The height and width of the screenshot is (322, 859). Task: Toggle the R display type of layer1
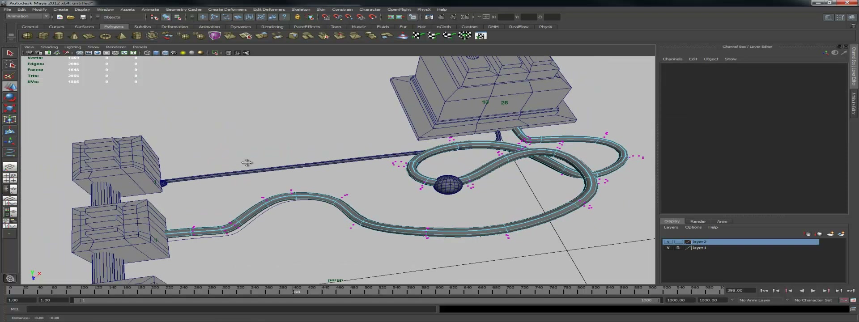coord(678,248)
